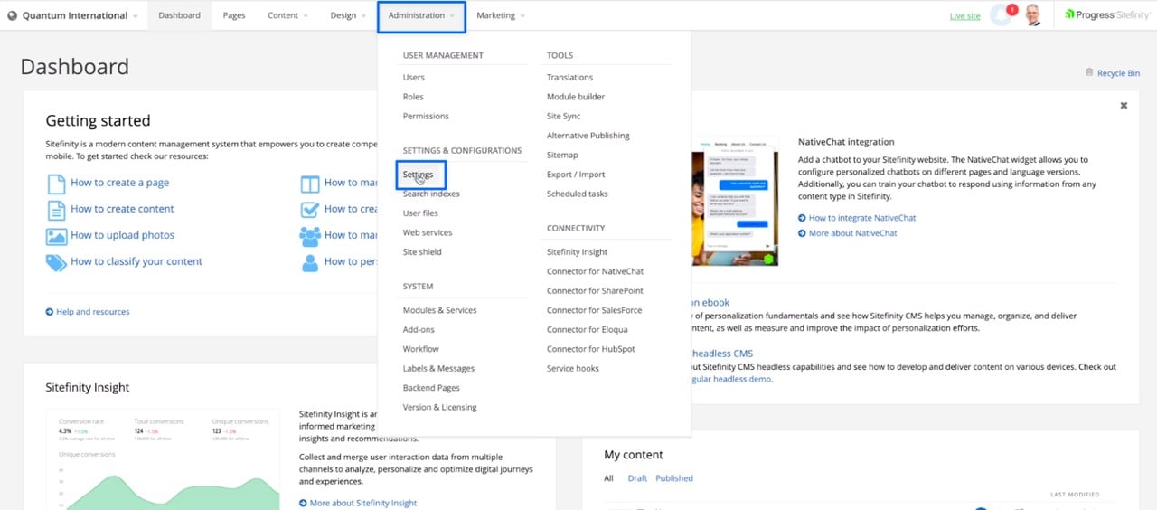Open User files menu entry
Screen dimensions: 1157x510
click(x=420, y=213)
